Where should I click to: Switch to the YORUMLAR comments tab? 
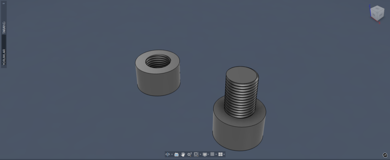(x=4, y=57)
